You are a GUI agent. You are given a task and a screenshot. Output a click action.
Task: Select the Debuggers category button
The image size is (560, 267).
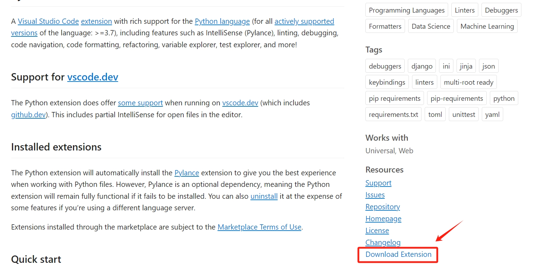[x=501, y=10]
